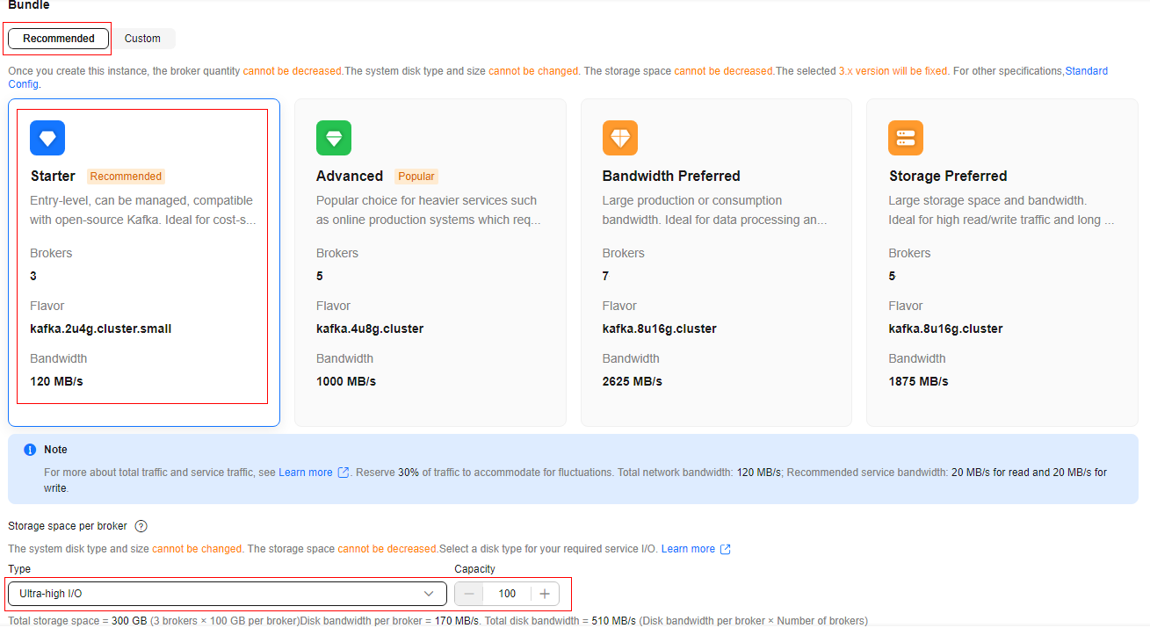1150x628 pixels.
Task: Click the Capacity value field showing 100
Action: click(507, 594)
